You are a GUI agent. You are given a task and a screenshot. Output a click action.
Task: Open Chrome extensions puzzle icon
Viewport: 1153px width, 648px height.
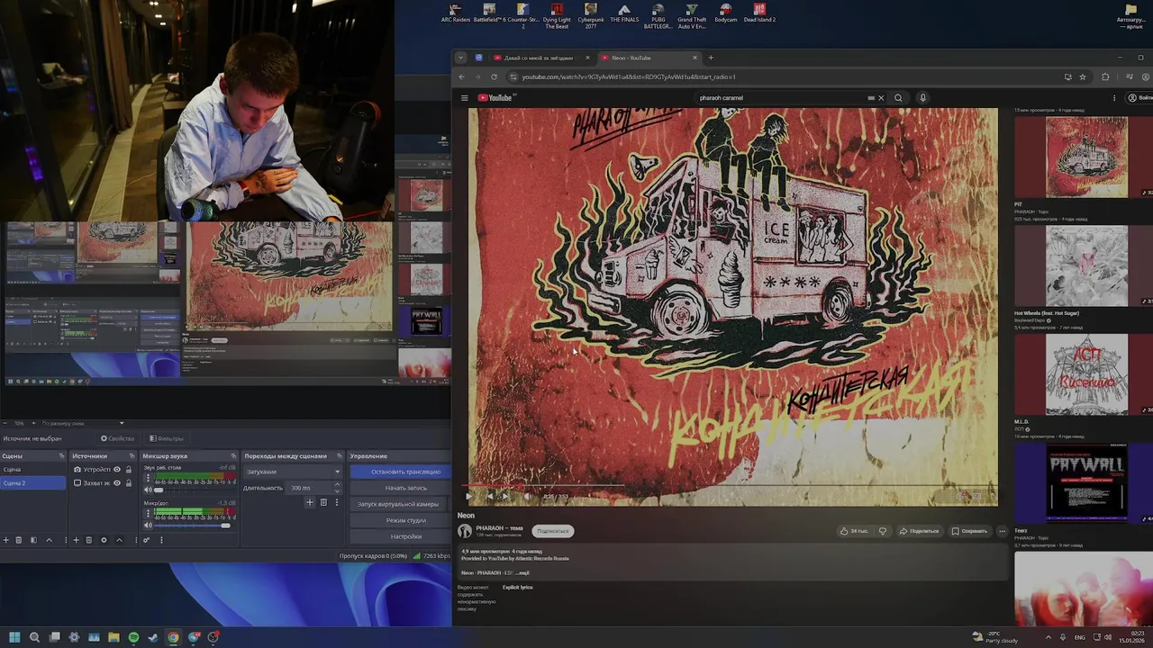(1105, 76)
